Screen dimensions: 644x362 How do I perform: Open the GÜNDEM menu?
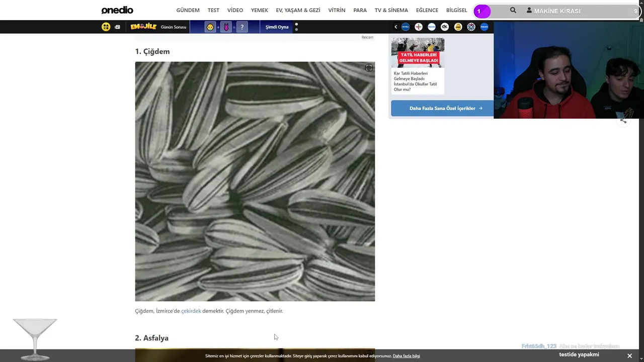[x=188, y=10]
